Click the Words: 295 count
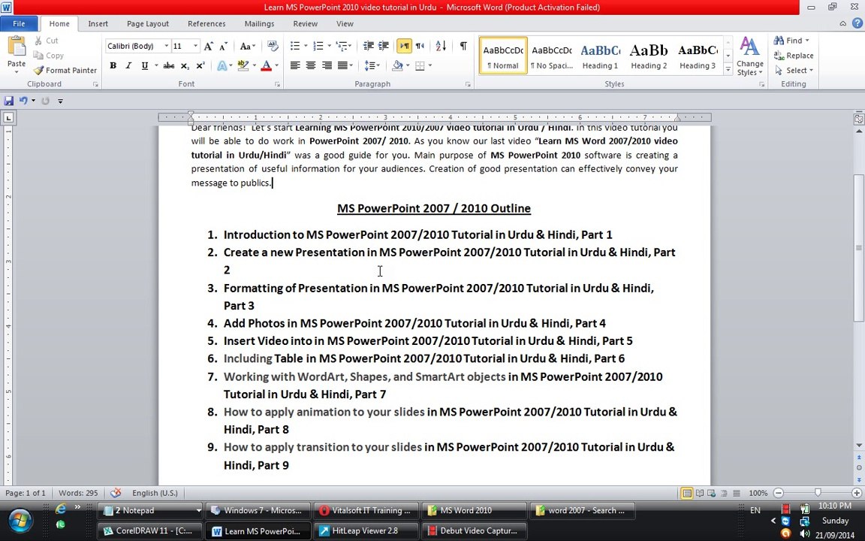Image resolution: width=865 pixels, height=541 pixels. [x=78, y=493]
